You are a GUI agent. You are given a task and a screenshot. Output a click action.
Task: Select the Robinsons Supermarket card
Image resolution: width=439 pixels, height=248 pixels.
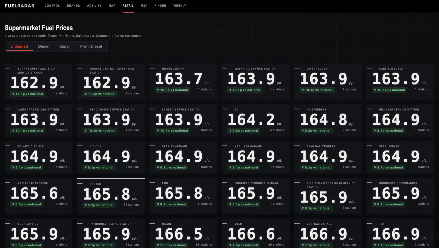400,196
